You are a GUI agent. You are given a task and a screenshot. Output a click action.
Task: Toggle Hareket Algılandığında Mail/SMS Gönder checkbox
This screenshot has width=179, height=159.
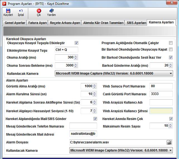pyautogui.click(x=95, y=119)
